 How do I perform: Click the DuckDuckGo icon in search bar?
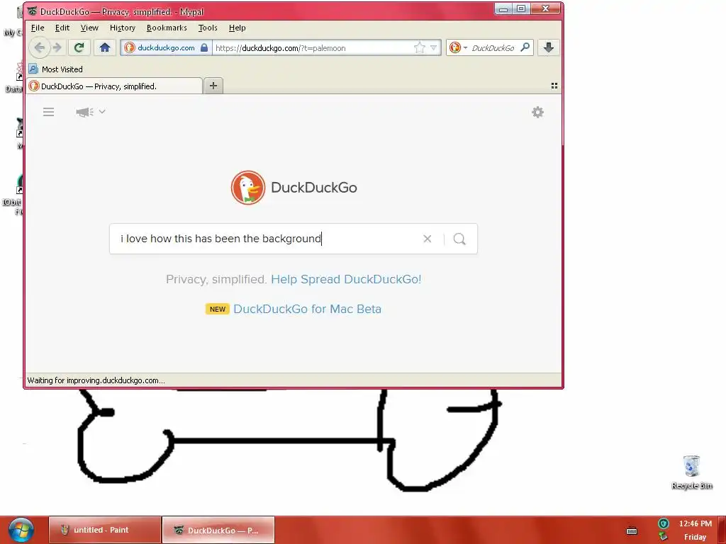[454, 47]
